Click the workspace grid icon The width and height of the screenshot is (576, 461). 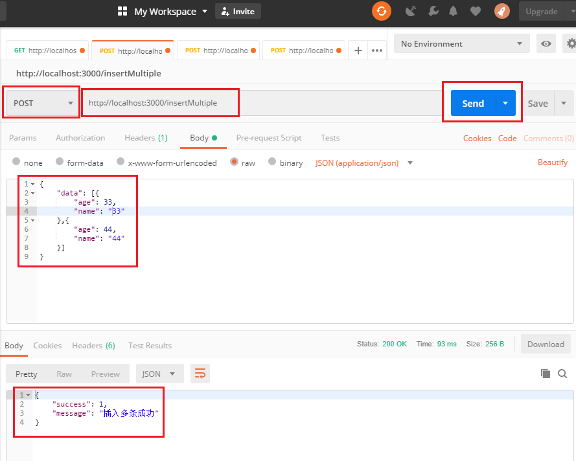click(x=122, y=12)
